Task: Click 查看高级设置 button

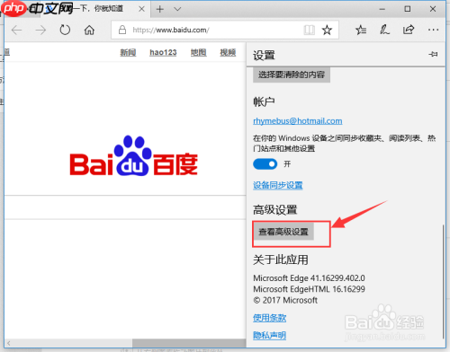Action: 283,232
